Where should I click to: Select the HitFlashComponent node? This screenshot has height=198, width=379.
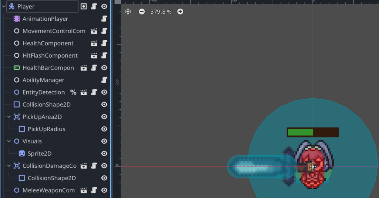[50, 56]
